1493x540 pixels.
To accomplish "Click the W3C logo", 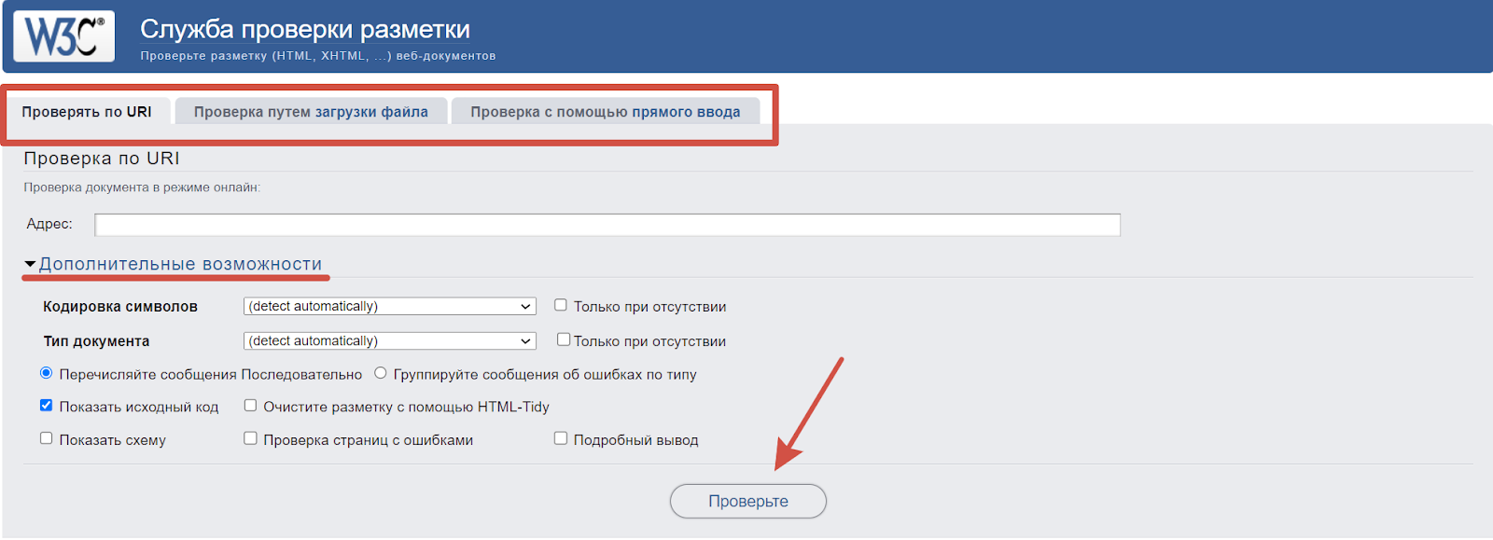I will 63,36.
